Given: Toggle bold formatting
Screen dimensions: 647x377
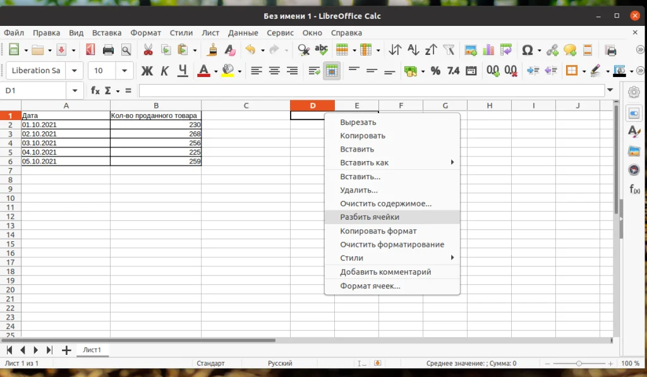Looking at the screenshot, I should pos(147,71).
